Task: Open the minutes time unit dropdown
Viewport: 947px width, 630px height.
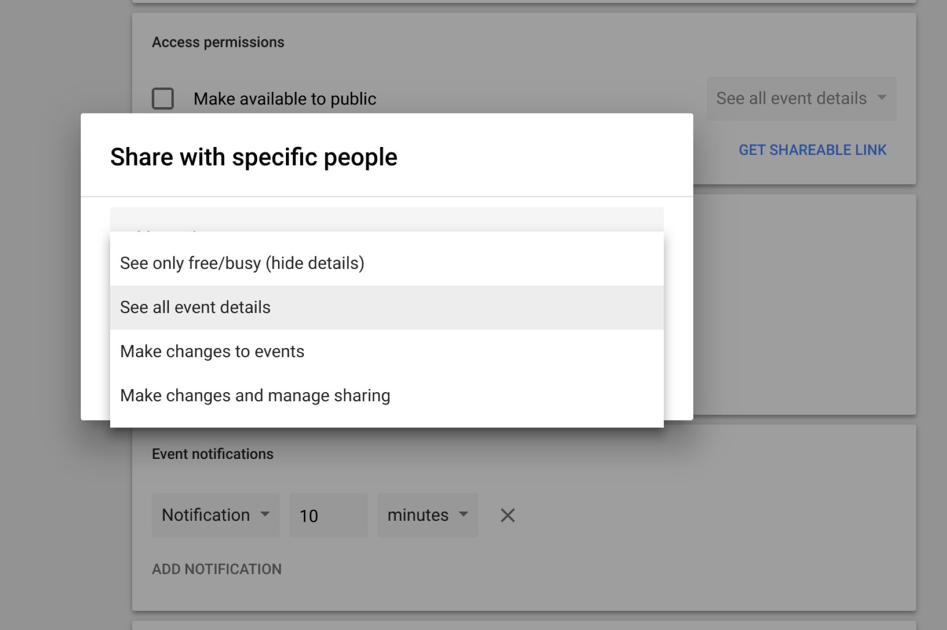Action: [x=418, y=515]
